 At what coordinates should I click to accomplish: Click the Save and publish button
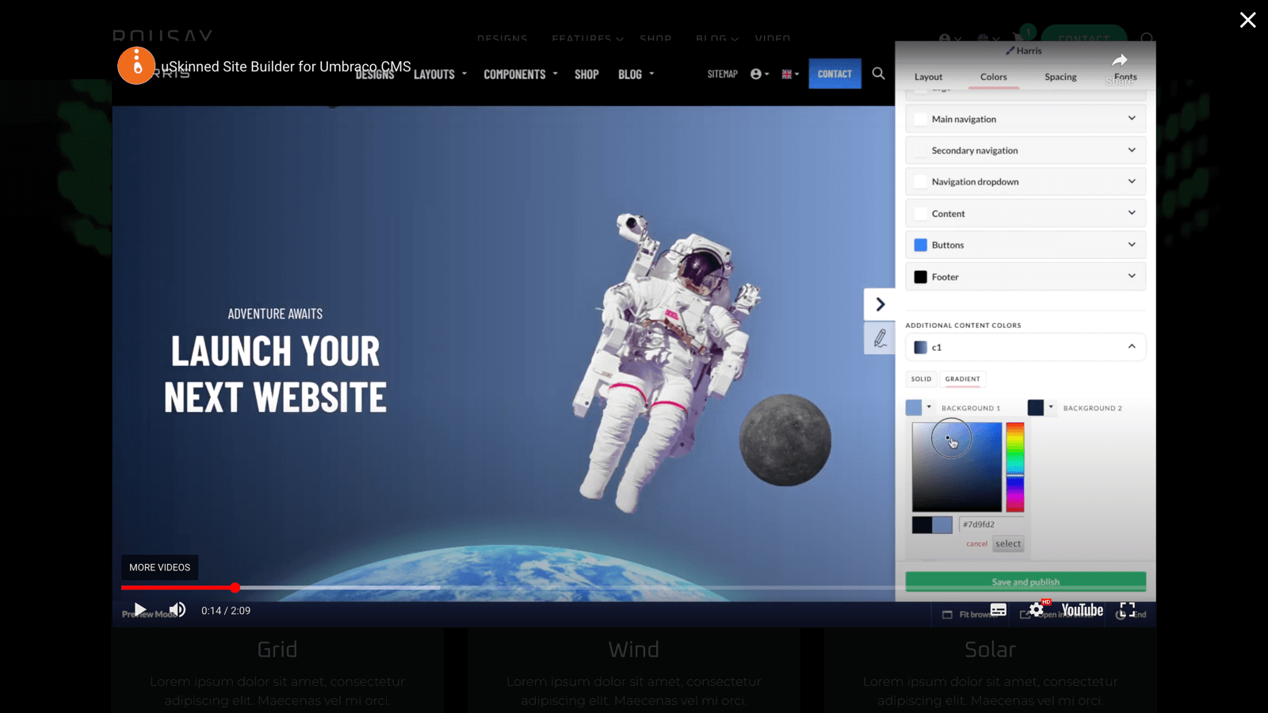1025,581
